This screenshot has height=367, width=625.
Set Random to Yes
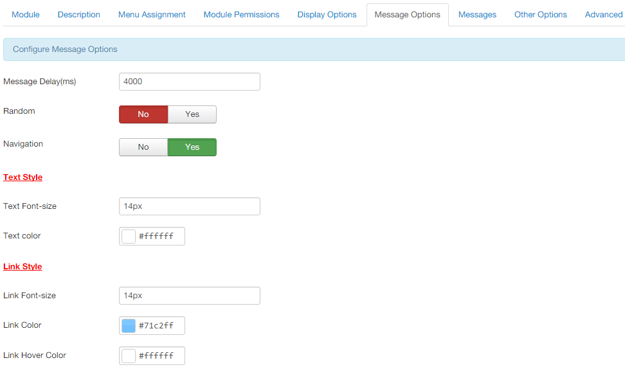192,114
